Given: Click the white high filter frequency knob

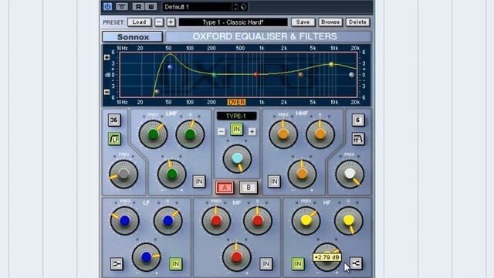Looking at the screenshot, I should 350,174.
